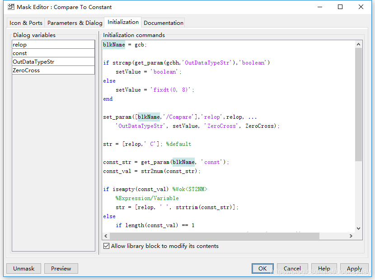Select the Initialization tab
Image resolution: width=375 pixels, height=280 pixels.
click(x=123, y=22)
